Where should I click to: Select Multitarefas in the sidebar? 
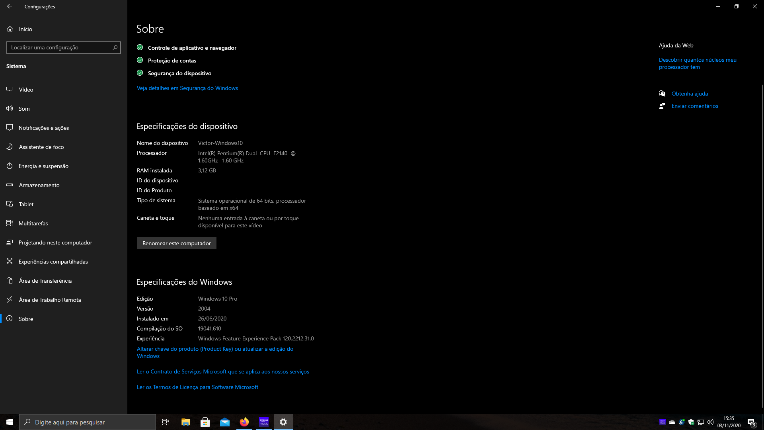[x=64, y=223]
